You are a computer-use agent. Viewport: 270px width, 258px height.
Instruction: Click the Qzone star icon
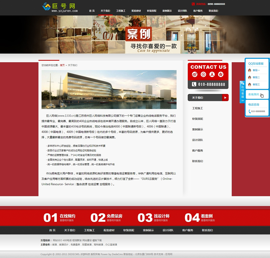pyautogui.click(x=221, y=75)
